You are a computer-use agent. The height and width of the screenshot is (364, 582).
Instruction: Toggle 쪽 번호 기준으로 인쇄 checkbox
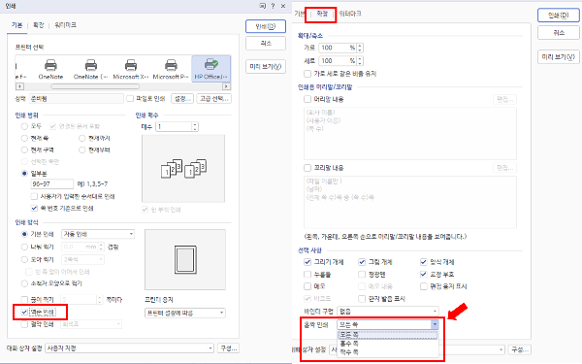(x=34, y=208)
